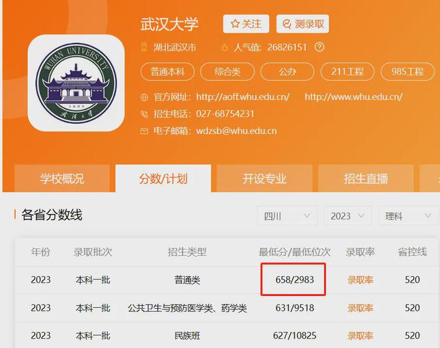Click the globe icon beside 官方网址
The image size is (440, 348).
point(144,97)
